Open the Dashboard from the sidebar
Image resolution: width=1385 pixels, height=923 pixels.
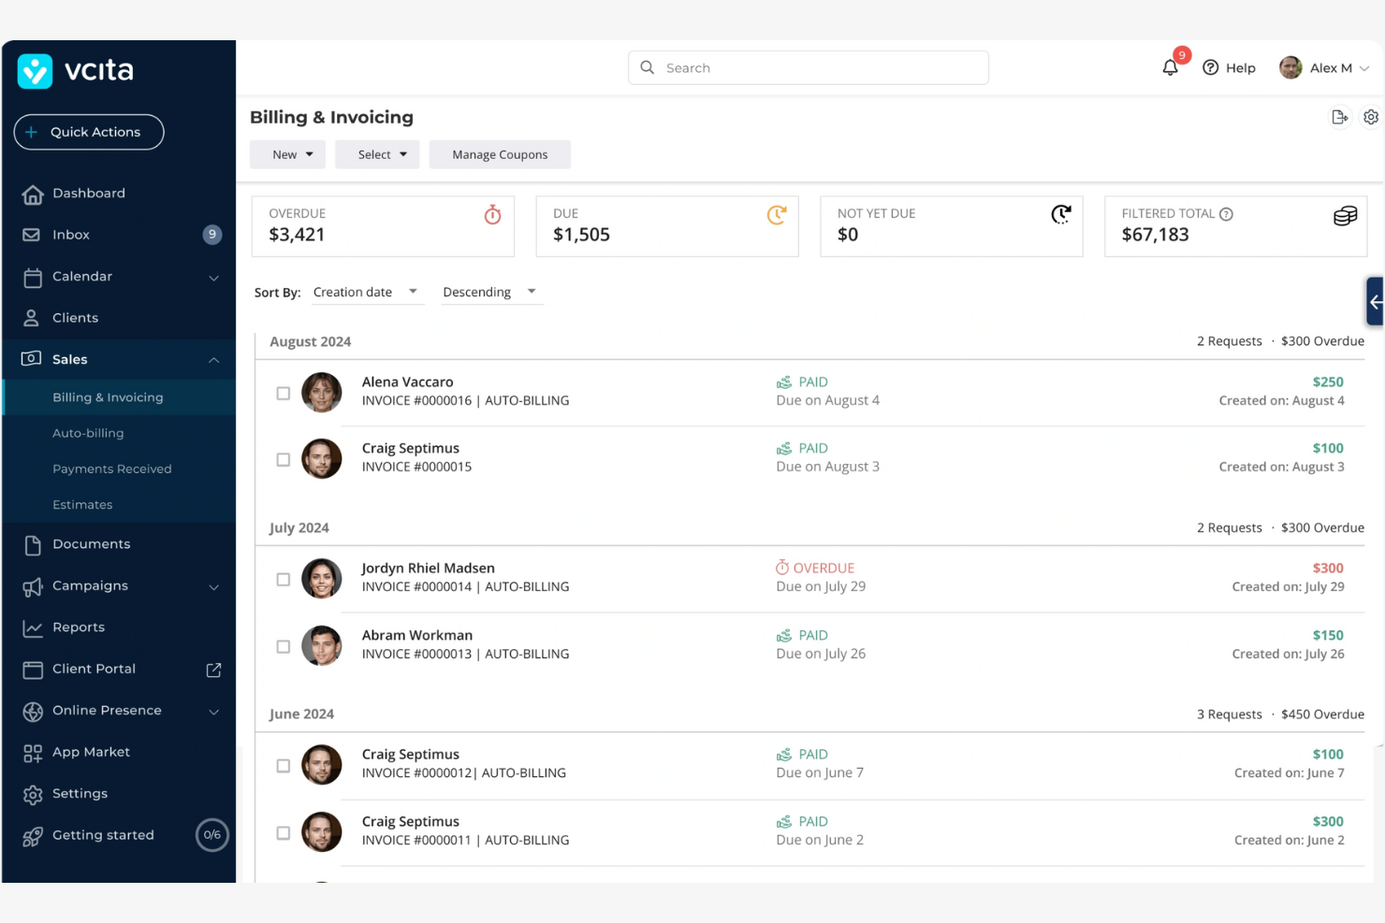tap(89, 194)
